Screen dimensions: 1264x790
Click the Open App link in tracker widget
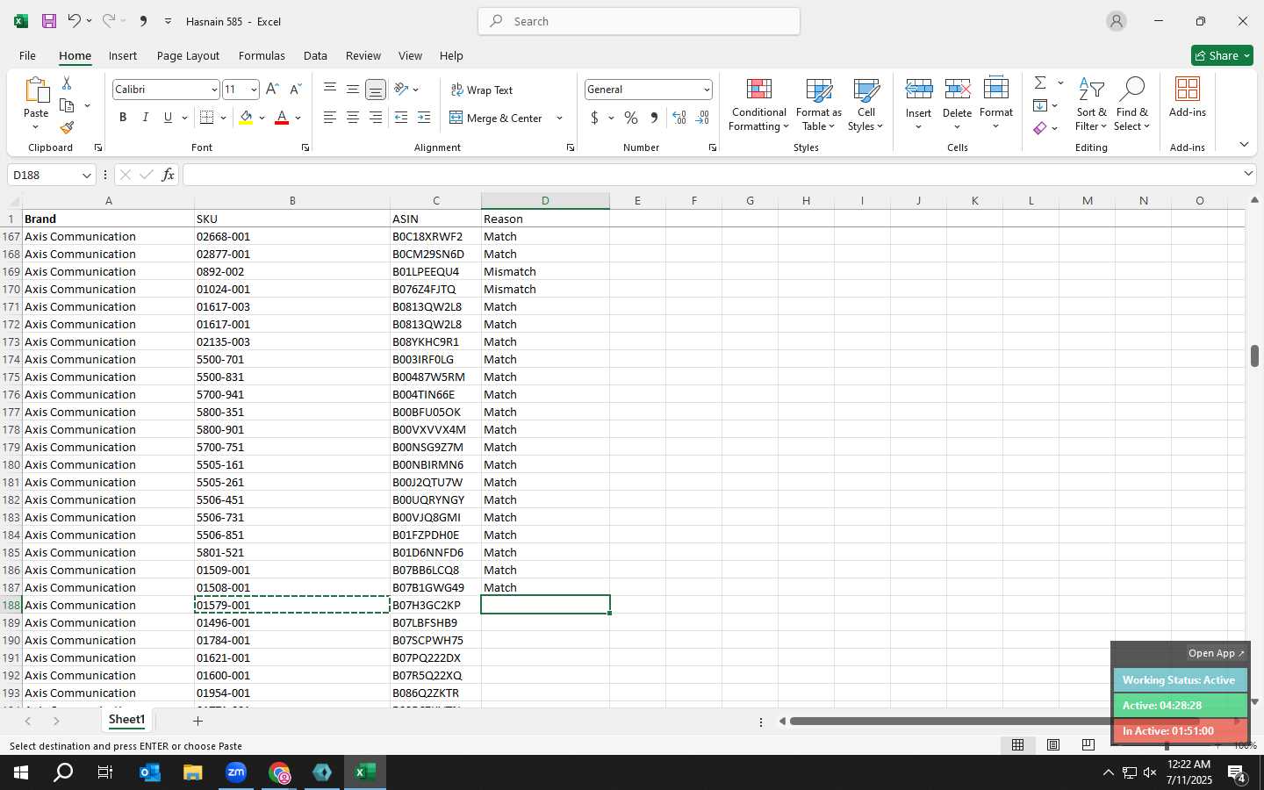(x=1216, y=653)
